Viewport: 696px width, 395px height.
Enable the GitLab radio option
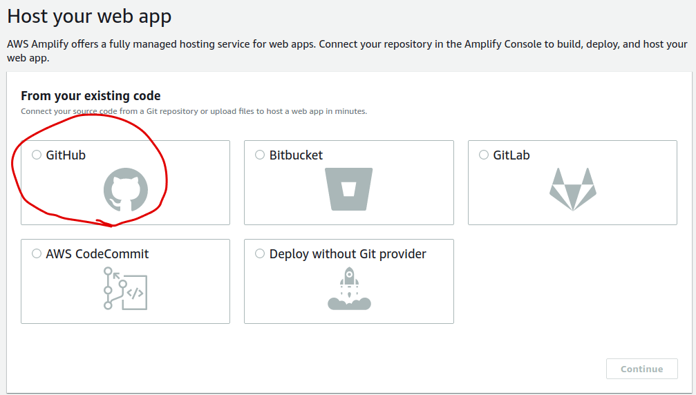484,155
